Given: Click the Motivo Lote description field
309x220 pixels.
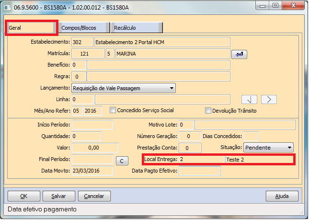Looking at the screenshot, I should coord(245,125).
